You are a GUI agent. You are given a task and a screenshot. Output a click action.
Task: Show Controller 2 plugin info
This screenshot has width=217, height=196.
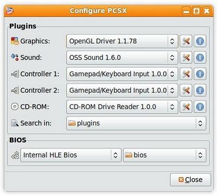(x=200, y=90)
